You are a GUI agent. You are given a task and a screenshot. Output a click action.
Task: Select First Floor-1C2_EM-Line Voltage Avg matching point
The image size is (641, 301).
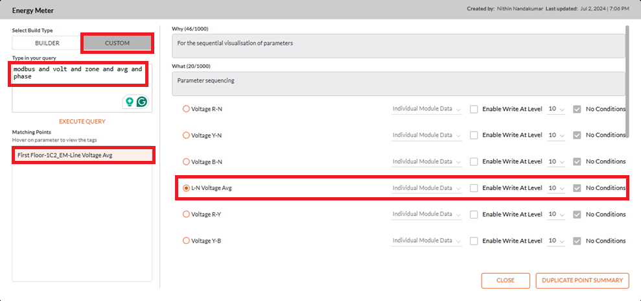pos(84,156)
